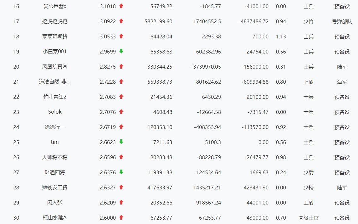Click red up arrow in row 16
This screenshot has height=224, width=358.
pyautogui.click(x=121, y=6)
